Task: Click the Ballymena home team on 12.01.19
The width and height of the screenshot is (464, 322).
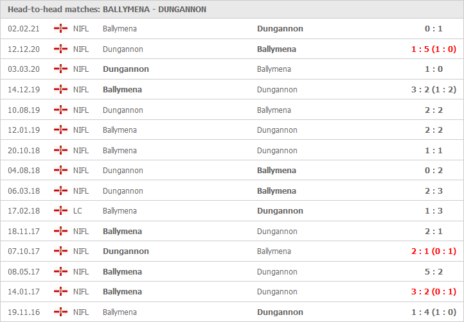Action: pyautogui.click(x=120, y=130)
